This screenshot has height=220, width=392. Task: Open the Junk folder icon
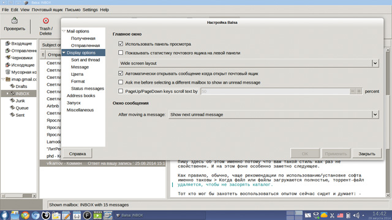click(12, 101)
